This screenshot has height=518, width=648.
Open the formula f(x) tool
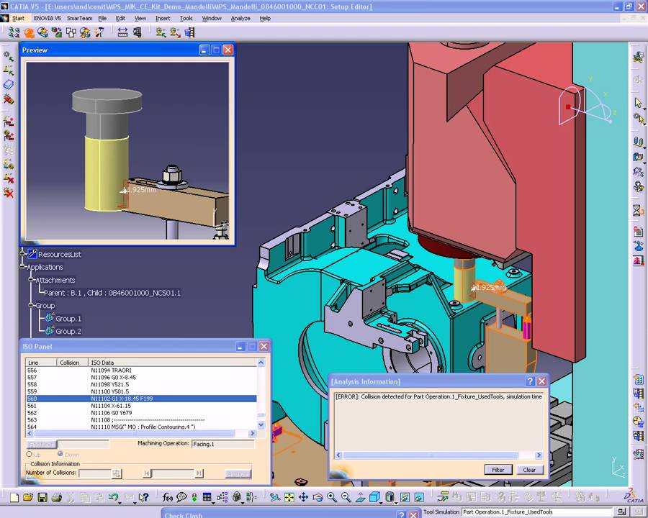coord(168,497)
